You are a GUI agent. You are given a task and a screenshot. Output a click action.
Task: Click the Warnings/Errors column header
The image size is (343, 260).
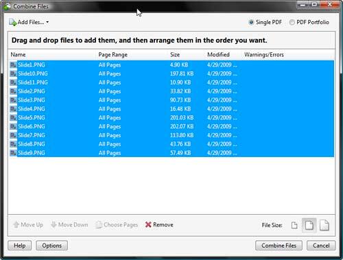(264, 55)
